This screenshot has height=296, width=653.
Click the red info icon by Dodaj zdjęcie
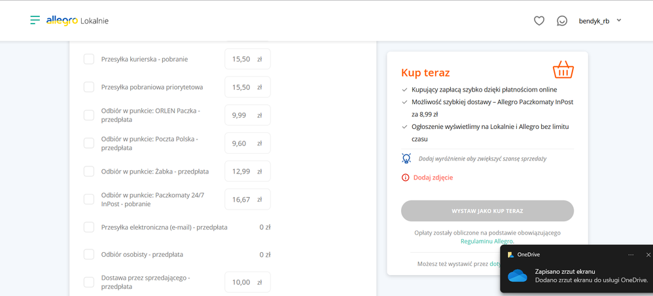(x=405, y=177)
